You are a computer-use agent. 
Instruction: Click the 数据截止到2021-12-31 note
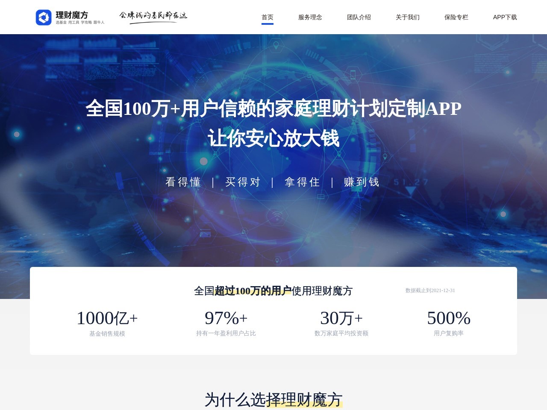click(x=430, y=290)
